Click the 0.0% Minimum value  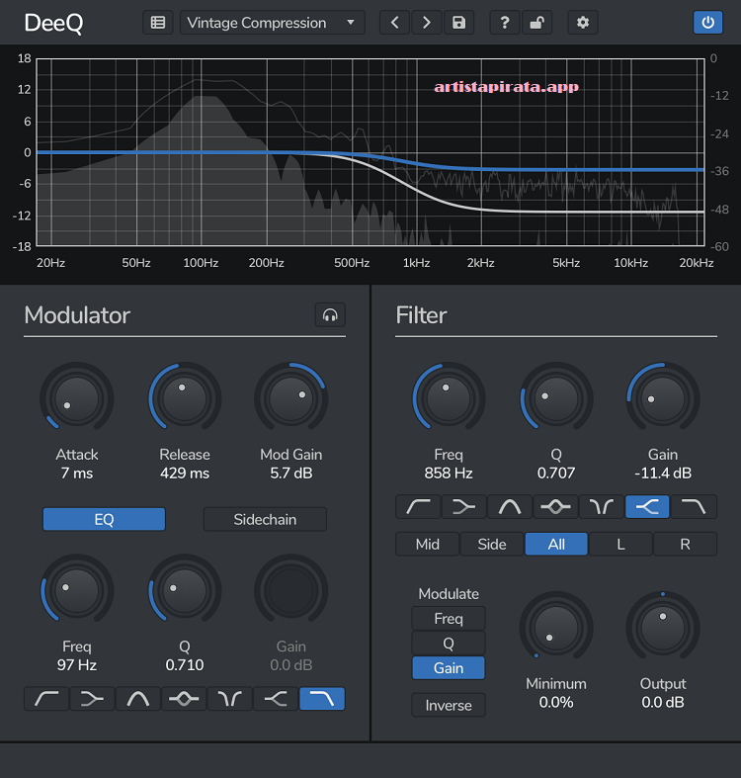(x=556, y=702)
